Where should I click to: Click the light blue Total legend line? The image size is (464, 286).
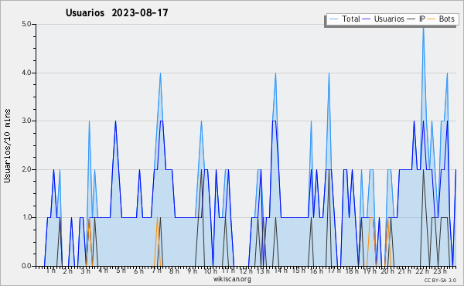point(333,19)
